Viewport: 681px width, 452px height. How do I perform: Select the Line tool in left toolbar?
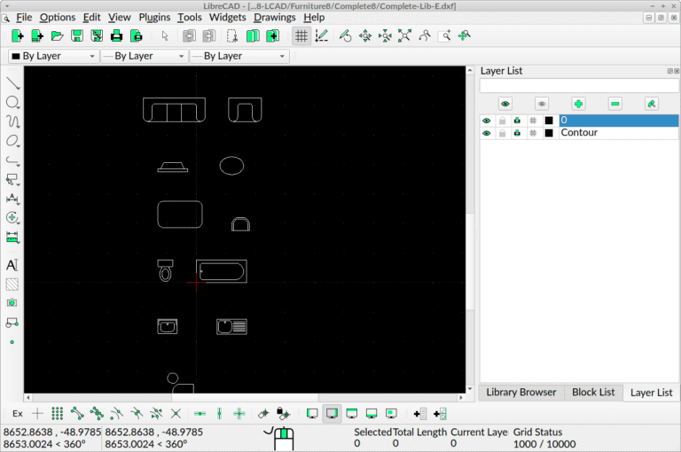point(12,83)
